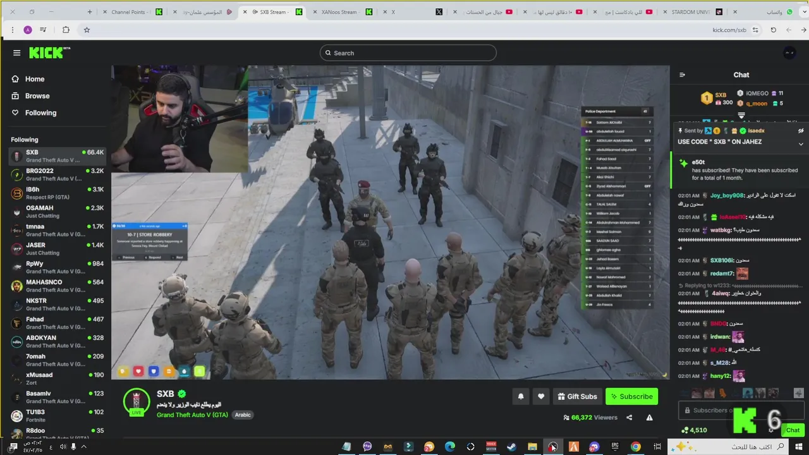
Task: Open the hamburger menu beside the Kick logo
Action: point(16,53)
